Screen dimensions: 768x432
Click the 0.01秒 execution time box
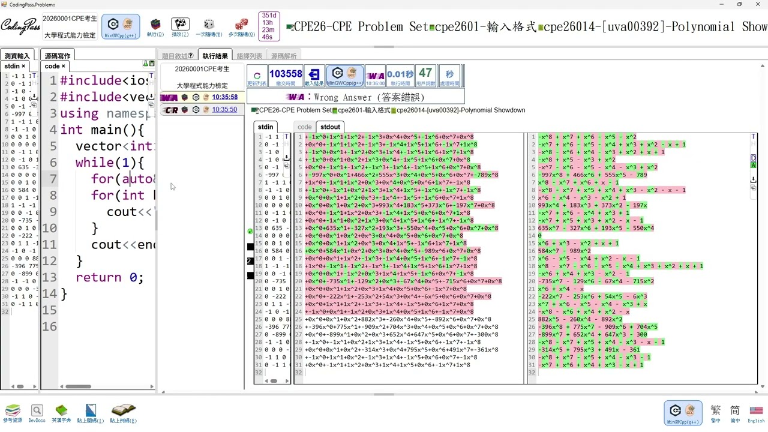pos(400,77)
